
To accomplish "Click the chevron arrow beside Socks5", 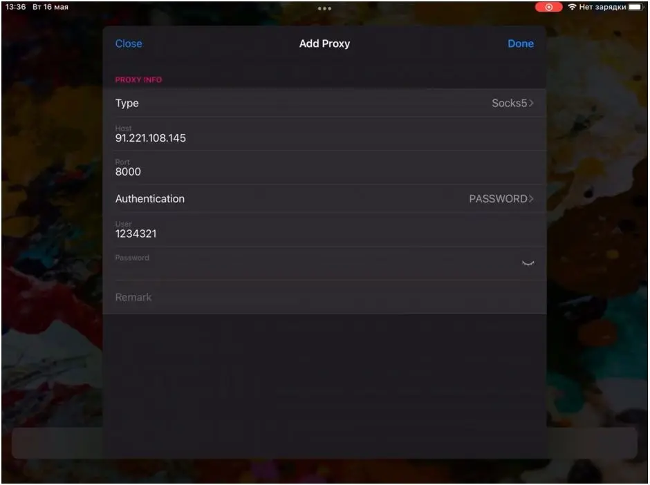I will (532, 103).
